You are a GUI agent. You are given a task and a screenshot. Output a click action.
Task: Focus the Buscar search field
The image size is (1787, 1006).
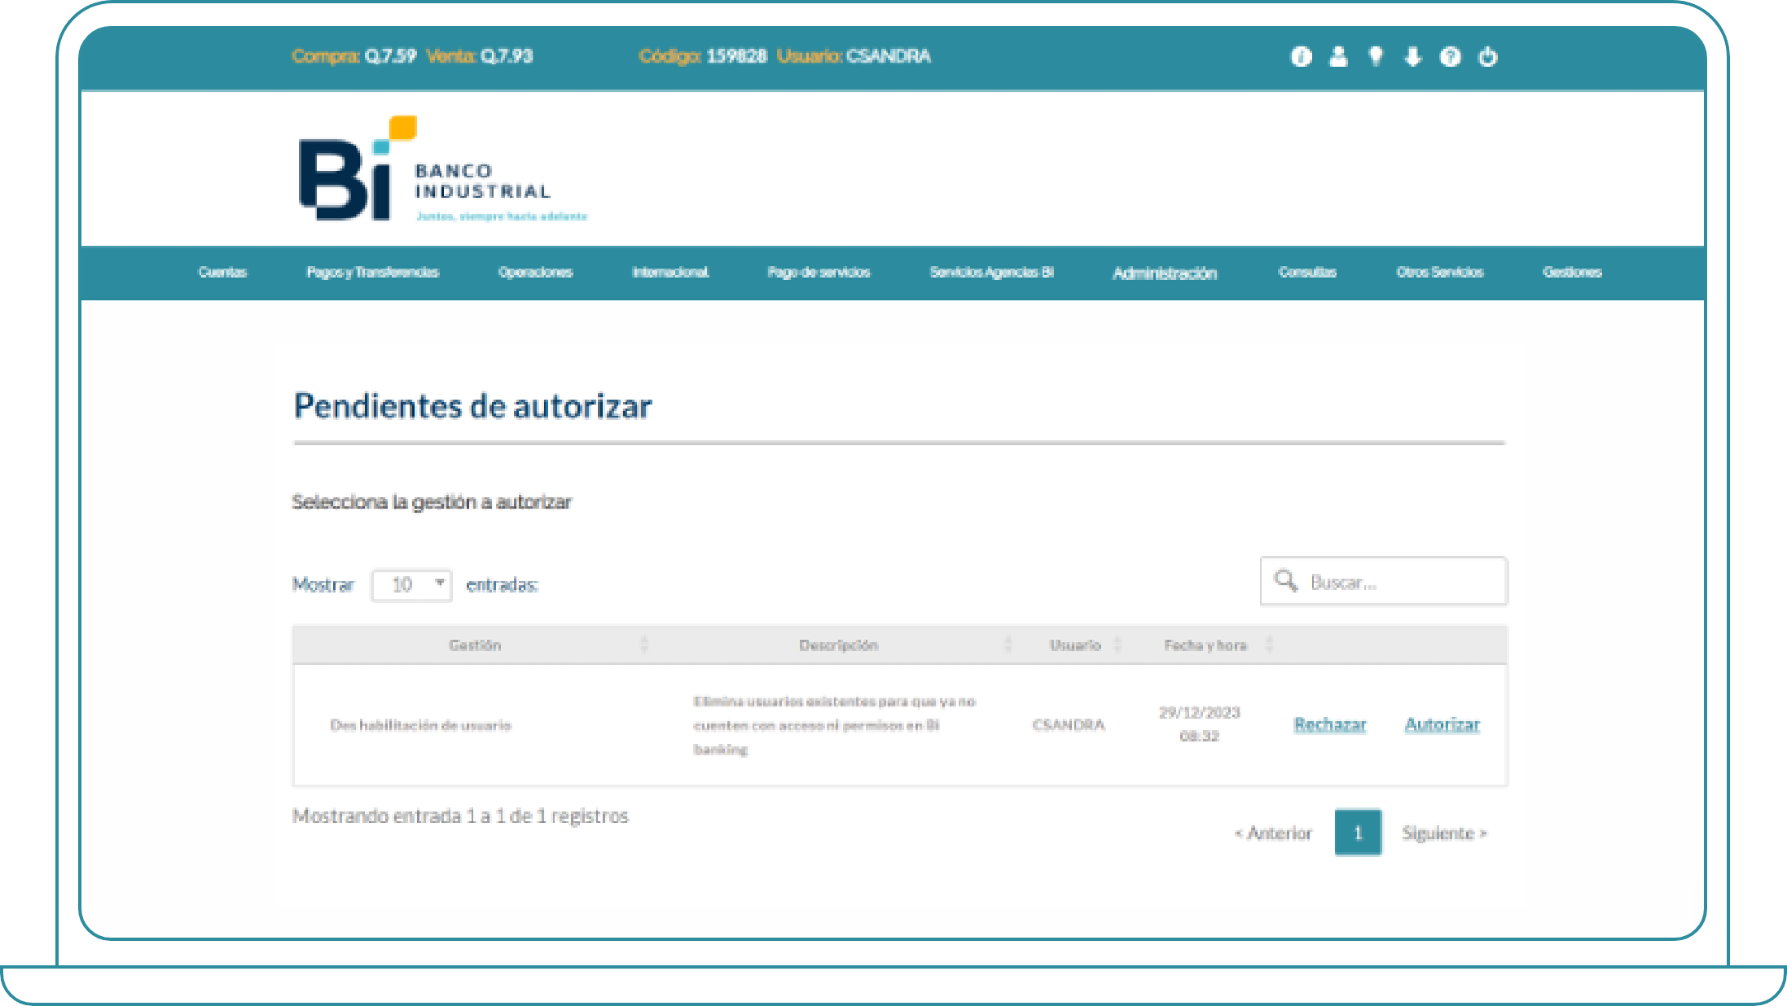pos(1383,581)
